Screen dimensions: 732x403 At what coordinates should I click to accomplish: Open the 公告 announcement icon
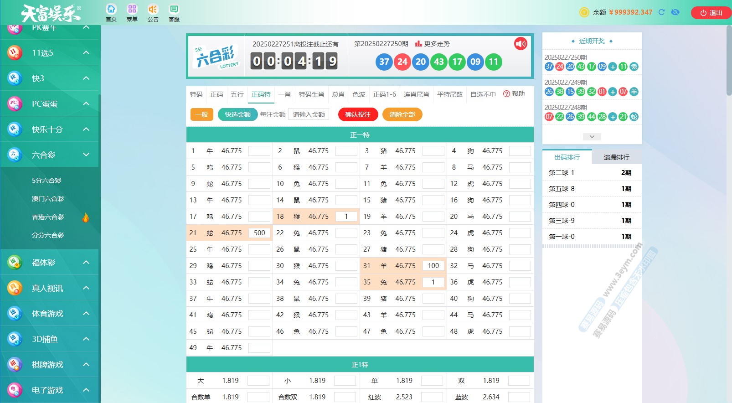[153, 10]
